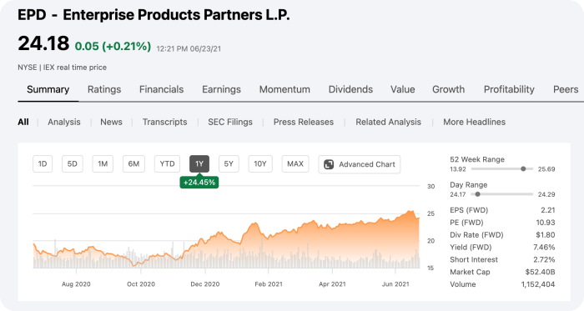Select the YTD chart range
Image resolution: width=584 pixels, height=311 pixels.
pos(167,164)
